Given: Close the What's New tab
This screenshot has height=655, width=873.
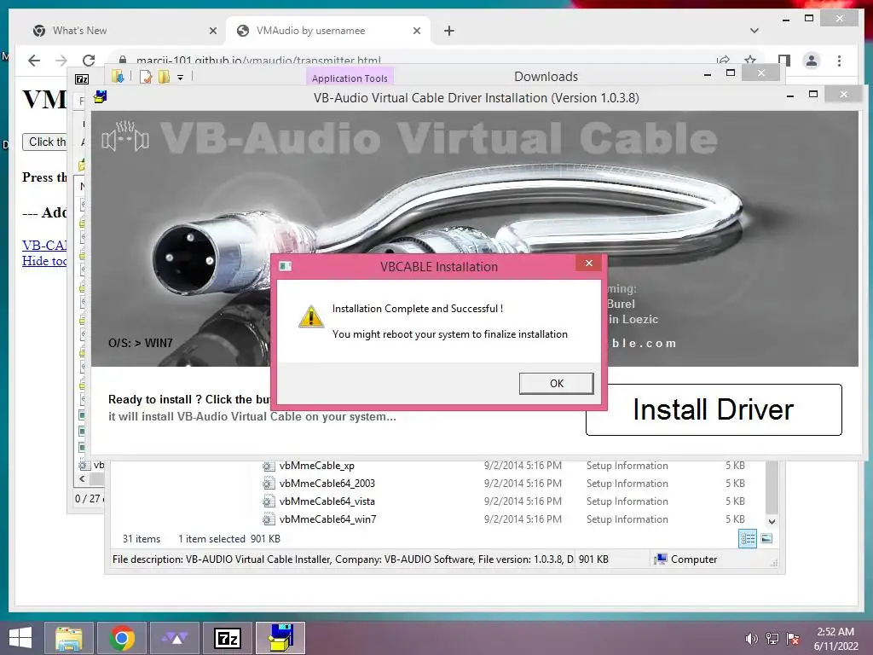Looking at the screenshot, I should coord(212,31).
